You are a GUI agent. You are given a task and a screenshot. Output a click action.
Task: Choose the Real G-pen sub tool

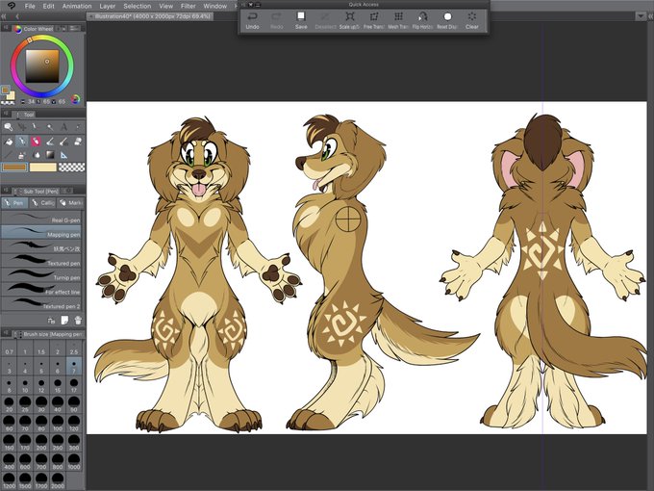tap(41, 219)
